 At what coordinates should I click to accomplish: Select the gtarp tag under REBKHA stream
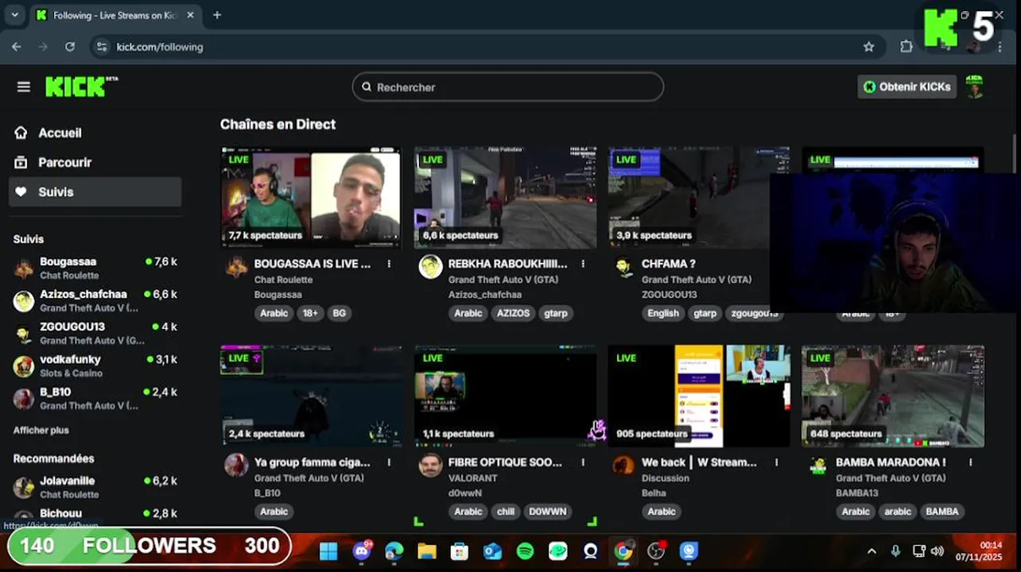556,313
